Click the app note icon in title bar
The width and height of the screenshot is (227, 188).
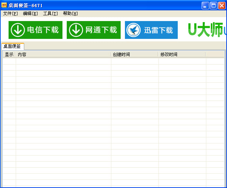[4, 5]
